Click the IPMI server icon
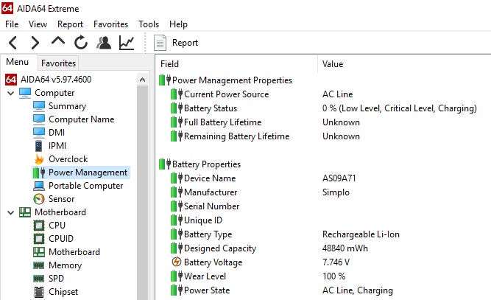Viewport: 491px width, 300px height. point(38,146)
